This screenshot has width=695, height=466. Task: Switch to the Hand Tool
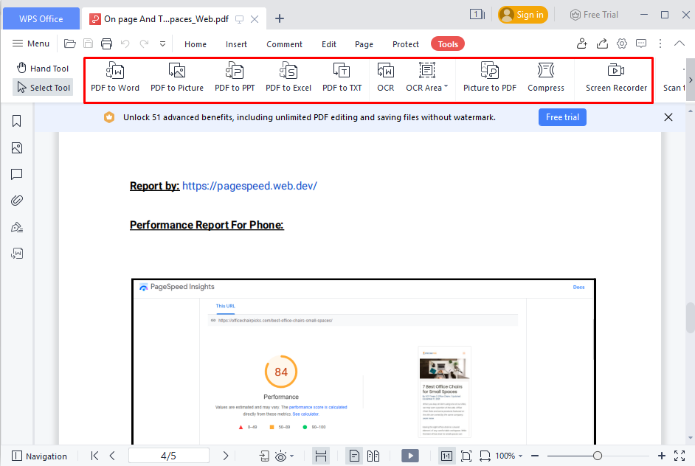point(42,68)
